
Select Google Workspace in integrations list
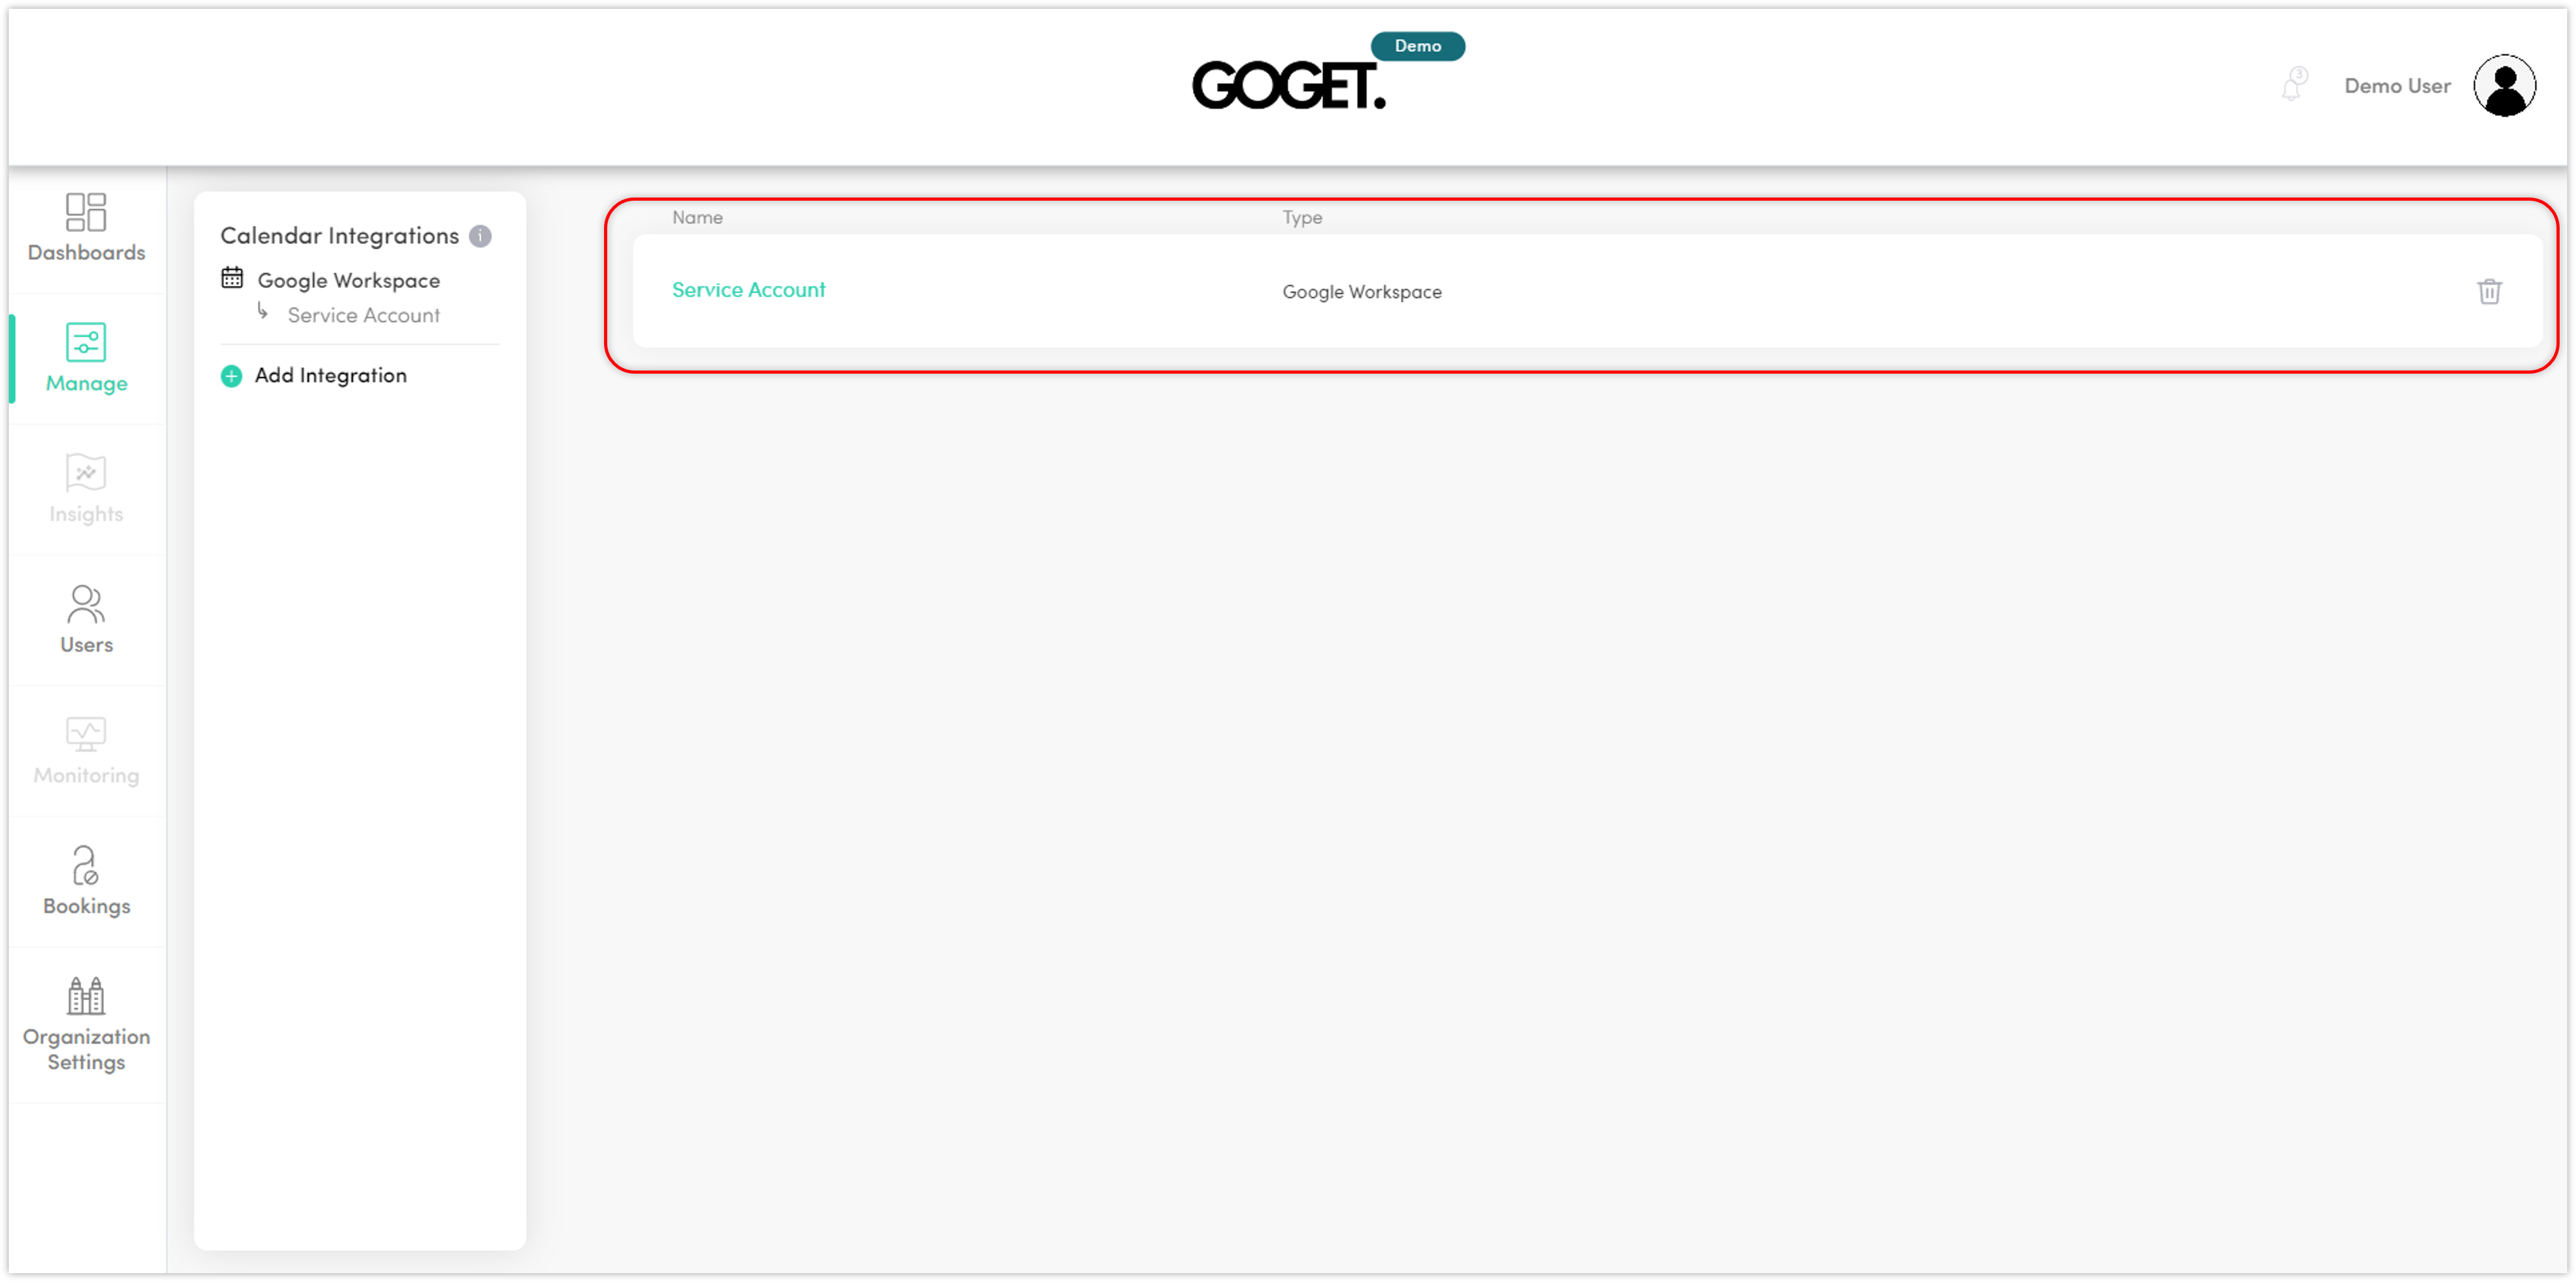pos(348,280)
